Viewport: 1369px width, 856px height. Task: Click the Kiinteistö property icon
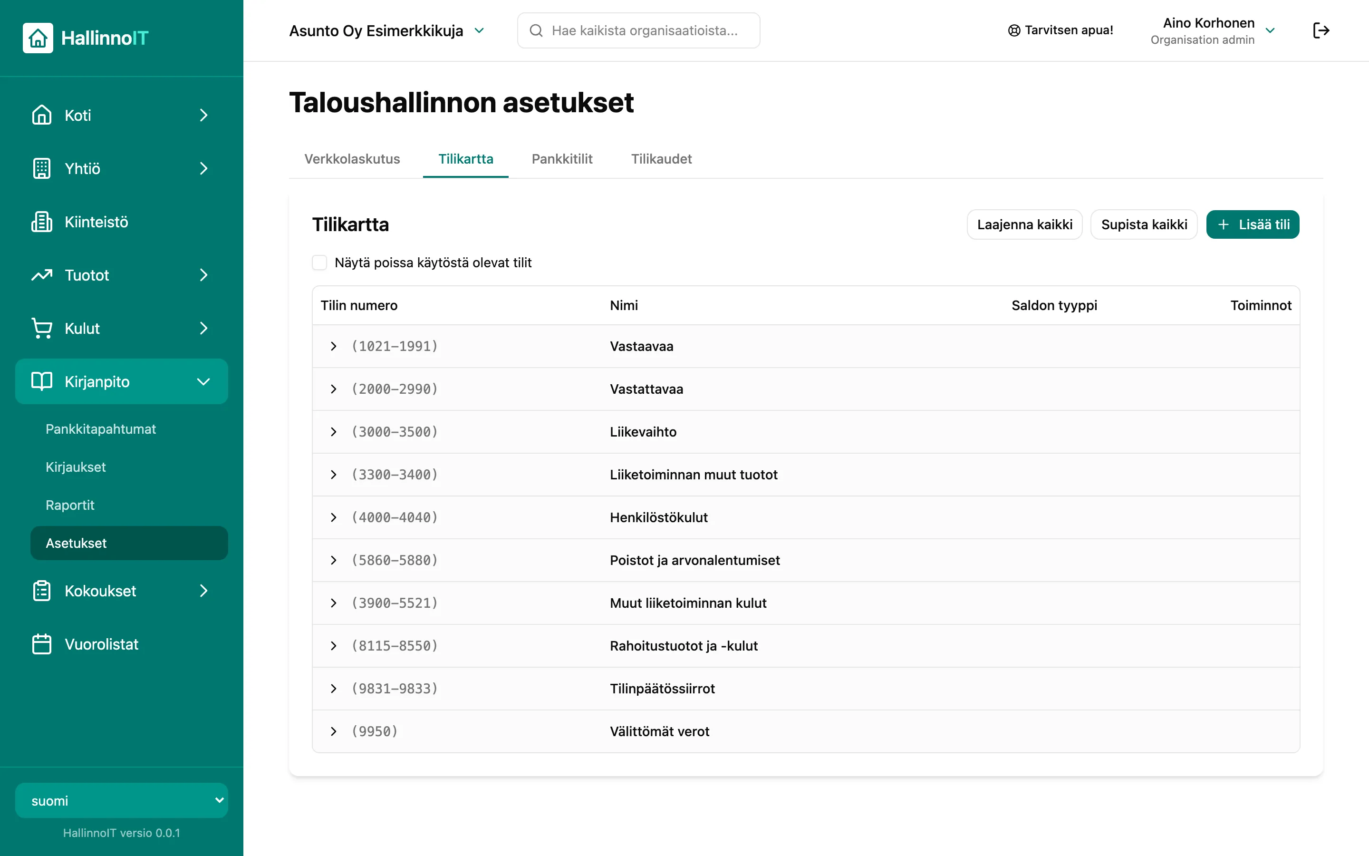pos(41,221)
